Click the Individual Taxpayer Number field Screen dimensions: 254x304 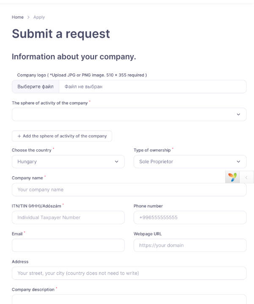pyautogui.click(x=68, y=218)
